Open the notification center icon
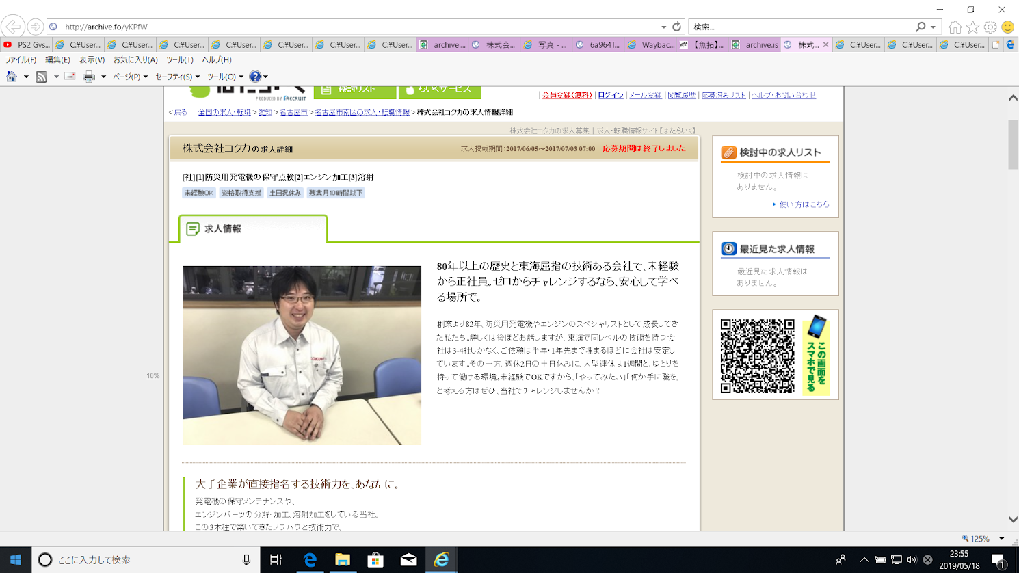Image resolution: width=1019 pixels, height=573 pixels. 998,560
